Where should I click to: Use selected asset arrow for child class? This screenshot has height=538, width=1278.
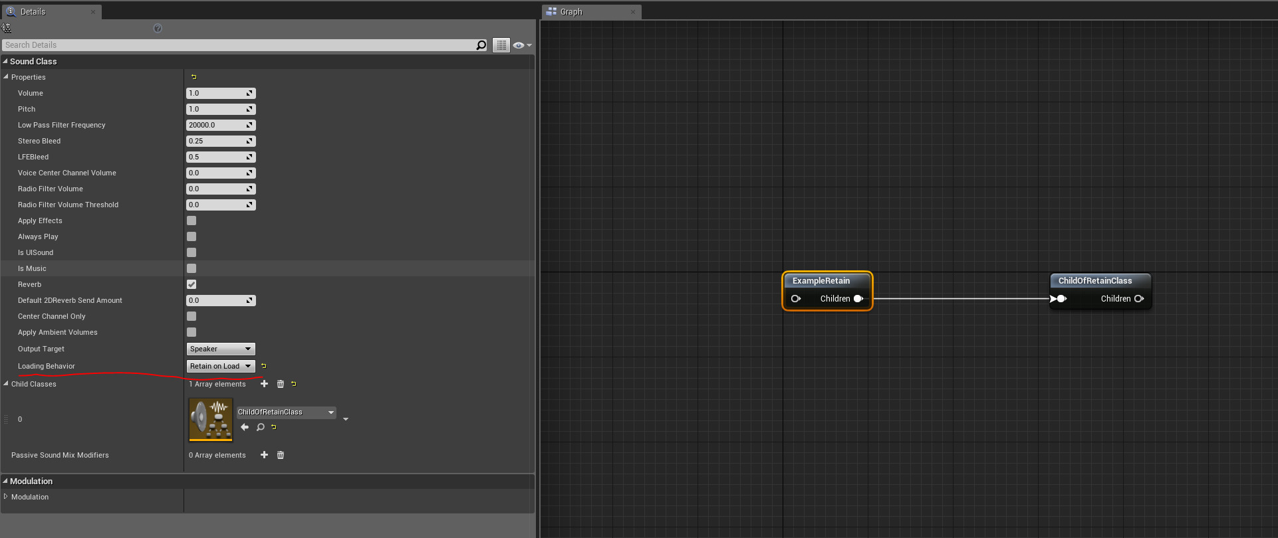(x=245, y=427)
